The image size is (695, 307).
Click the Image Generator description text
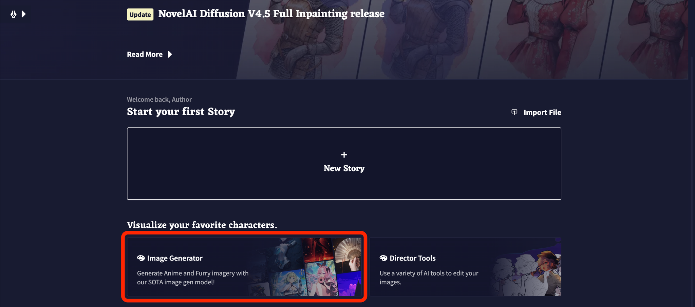pyautogui.click(x=193, y=278)
